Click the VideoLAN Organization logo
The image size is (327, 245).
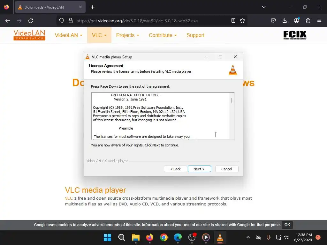click(29, 35)
